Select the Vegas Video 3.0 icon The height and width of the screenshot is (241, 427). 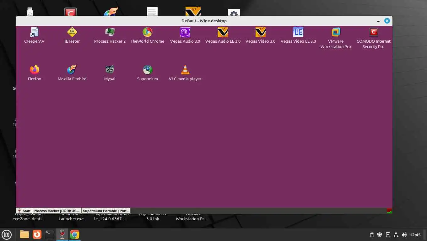[x=260, y=32]
